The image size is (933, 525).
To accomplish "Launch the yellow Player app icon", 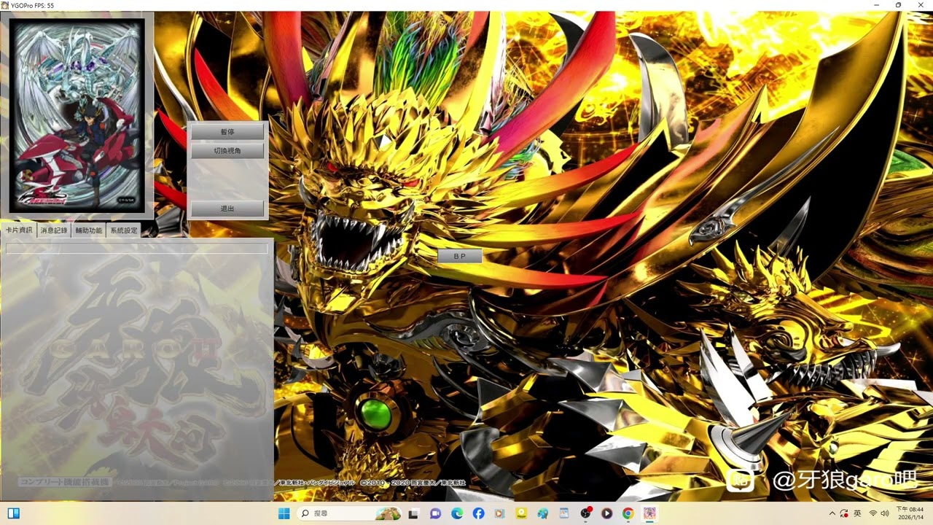I will tap(521, 513).
